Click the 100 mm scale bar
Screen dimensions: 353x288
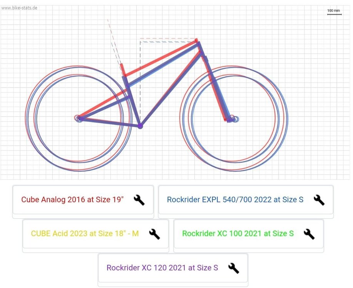334,13
